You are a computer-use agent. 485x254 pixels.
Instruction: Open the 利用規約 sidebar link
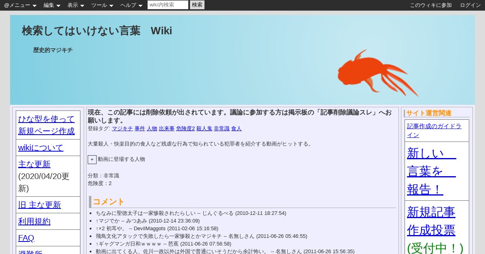34,221
